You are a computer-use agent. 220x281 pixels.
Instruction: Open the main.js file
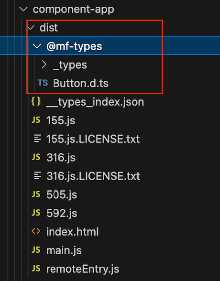pos(64,250)
